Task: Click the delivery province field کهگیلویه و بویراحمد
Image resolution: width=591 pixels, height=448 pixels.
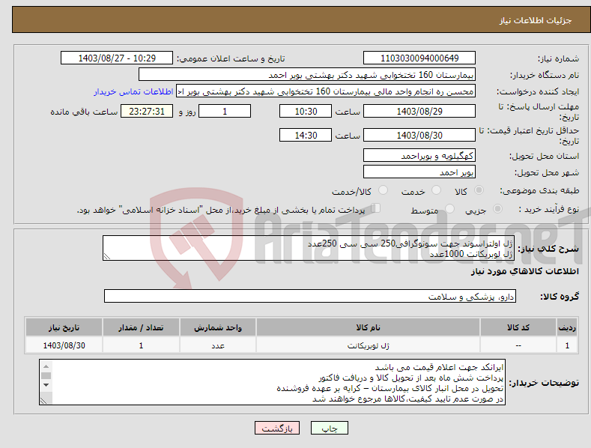Action: coord(419,155)
